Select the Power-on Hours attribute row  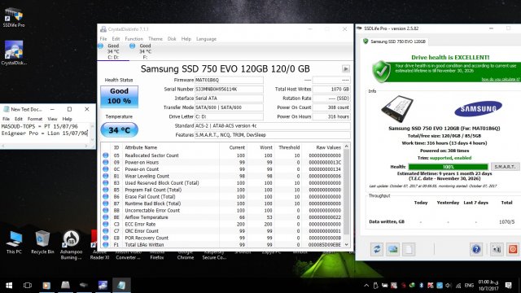coord(222,162)
